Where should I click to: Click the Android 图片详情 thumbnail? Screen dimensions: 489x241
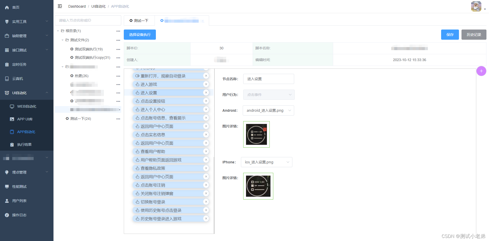256,134
